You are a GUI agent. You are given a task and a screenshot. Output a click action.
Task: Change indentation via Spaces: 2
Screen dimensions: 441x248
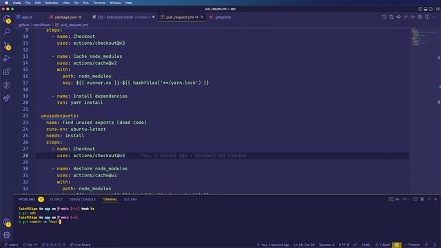click(327, 245)
